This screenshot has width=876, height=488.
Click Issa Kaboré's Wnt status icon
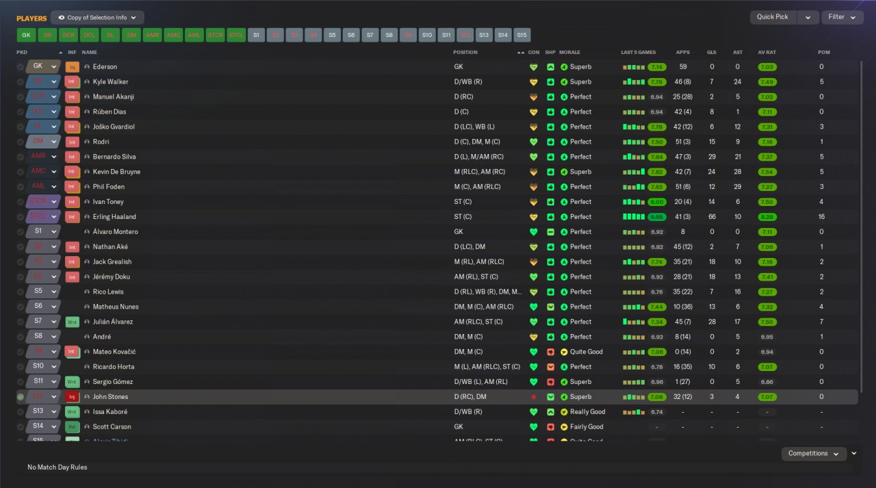click(73, 412)
